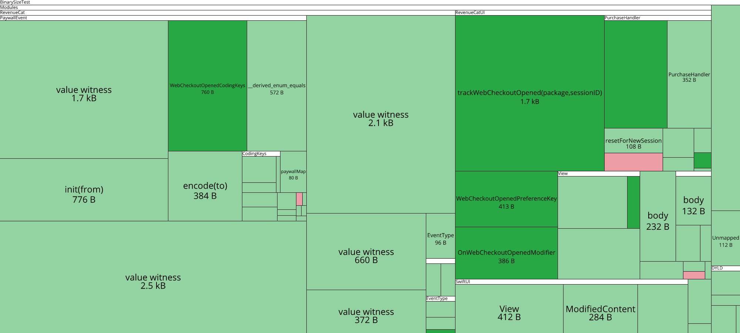Open the CodingKeys group header

pyautogui.click(x=261, y=154)
